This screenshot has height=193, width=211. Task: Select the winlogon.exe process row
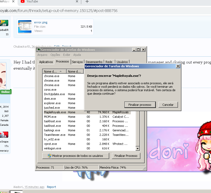click(x=87, y=148)
